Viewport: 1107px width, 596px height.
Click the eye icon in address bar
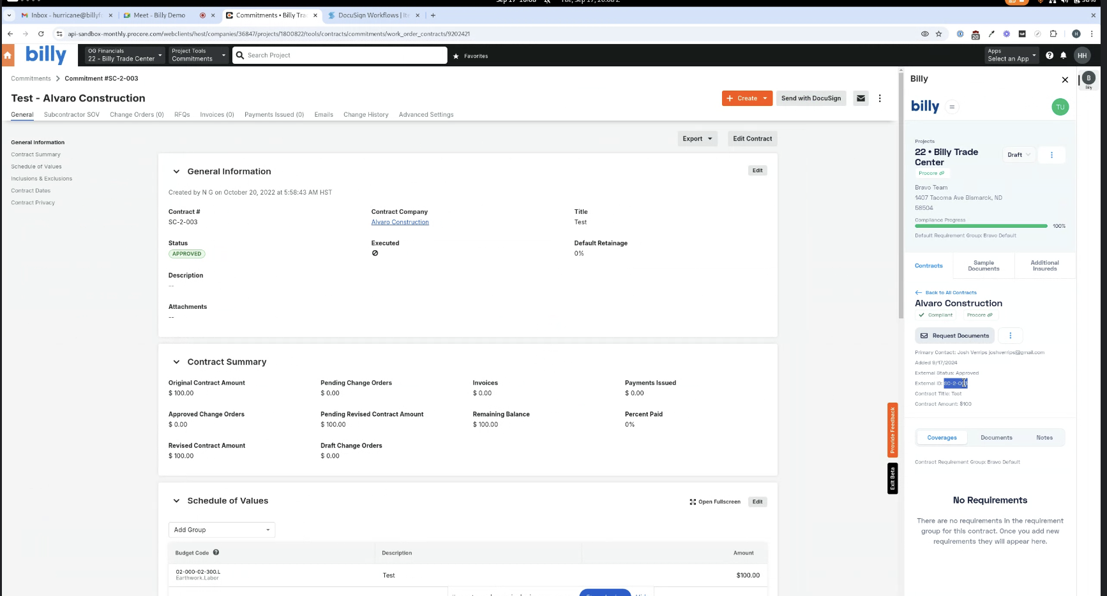pos(924,34)
